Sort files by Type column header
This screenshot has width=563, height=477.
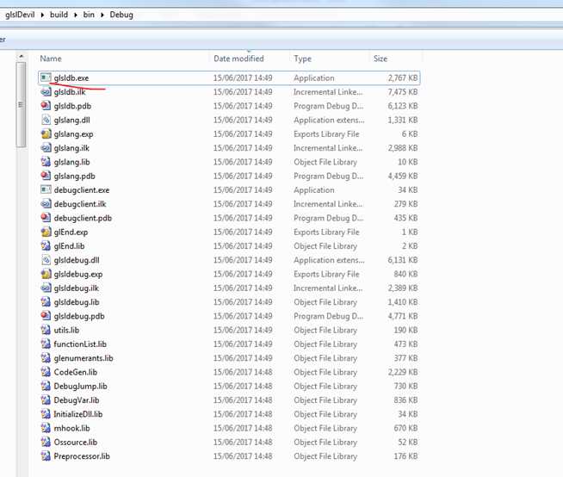(302, 59)
